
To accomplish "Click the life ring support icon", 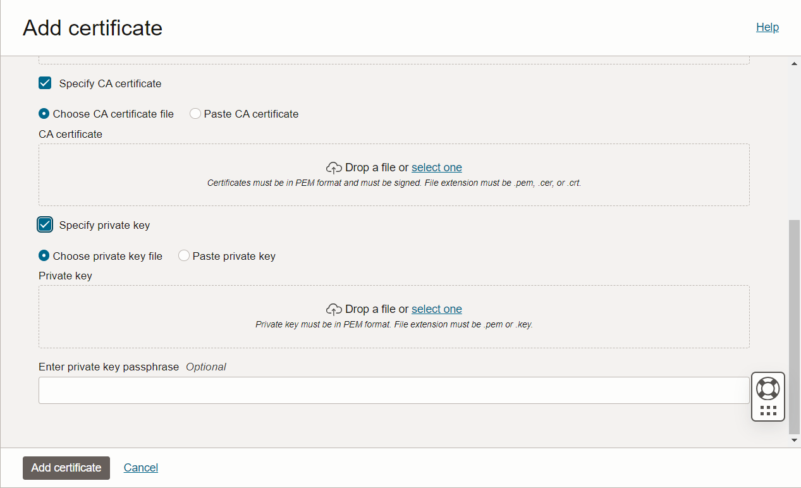I will tap(768, 388).
